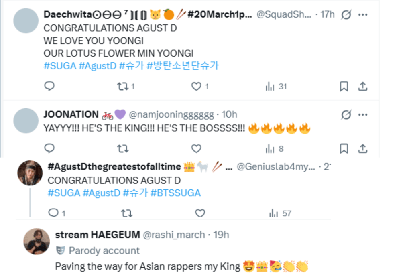Click the #AgustD hashtag in Daechwita tweet

98,66
